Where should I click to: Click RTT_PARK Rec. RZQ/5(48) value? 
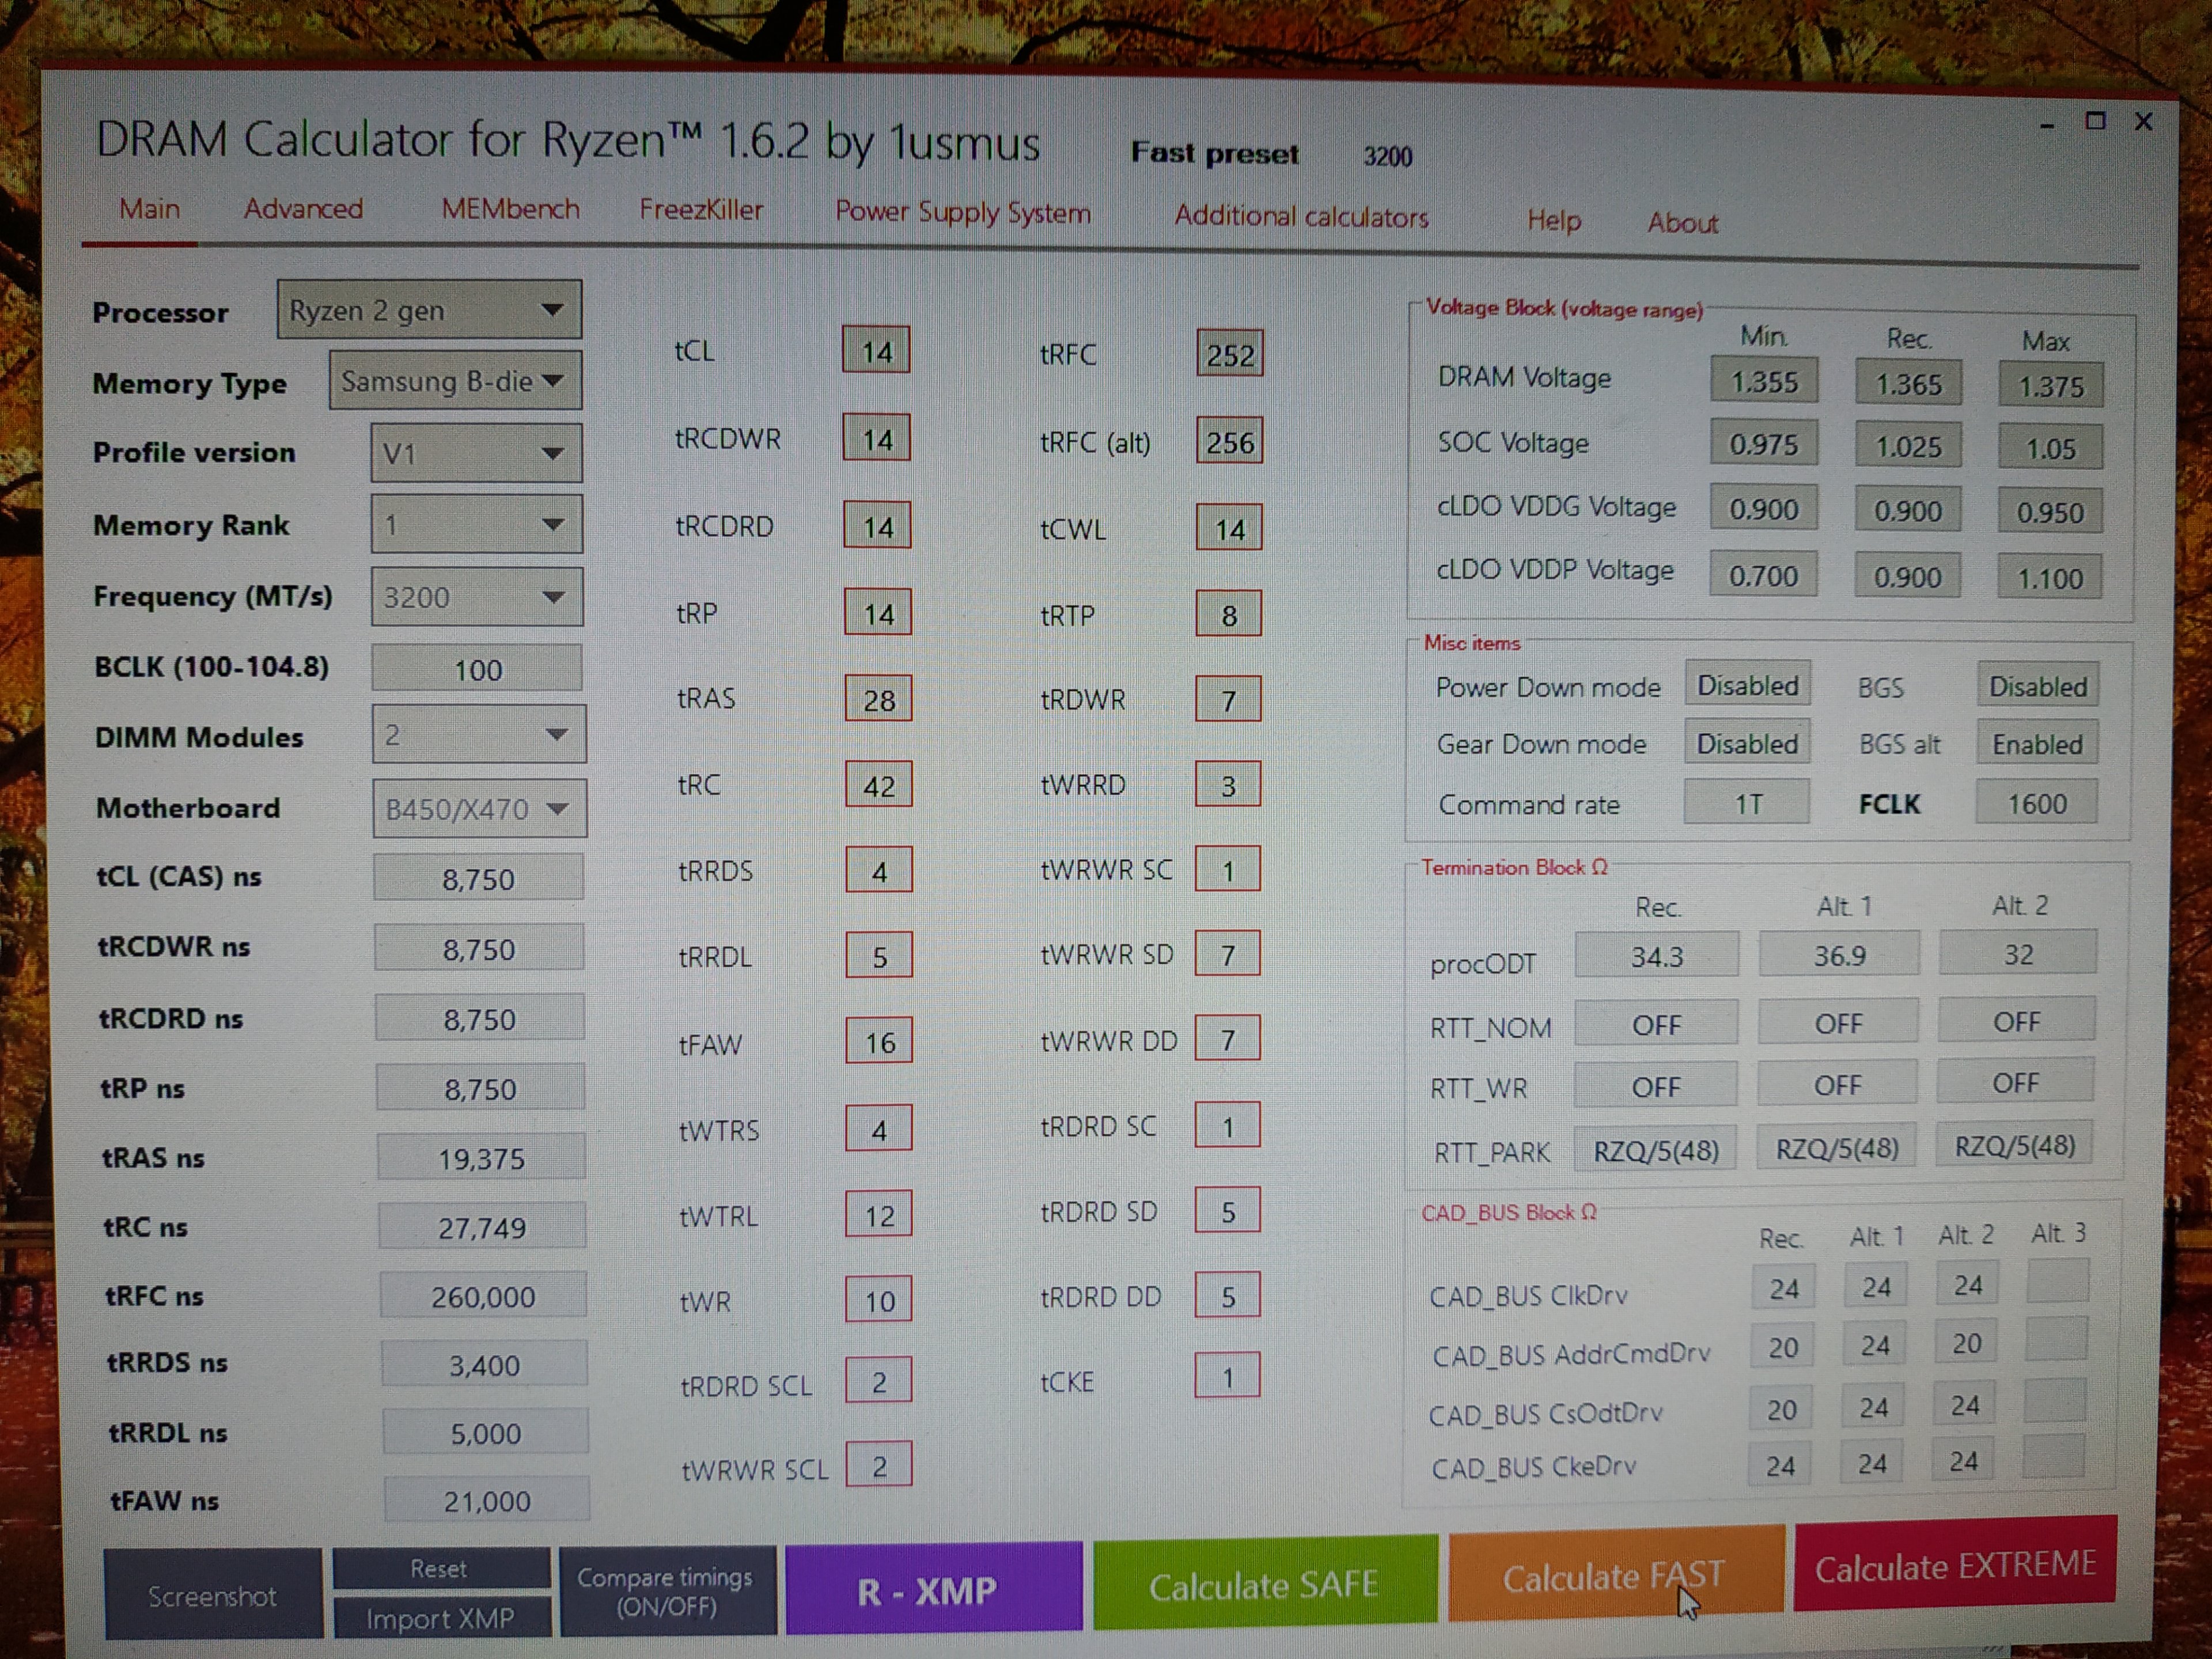[x=1655, y=1149]
